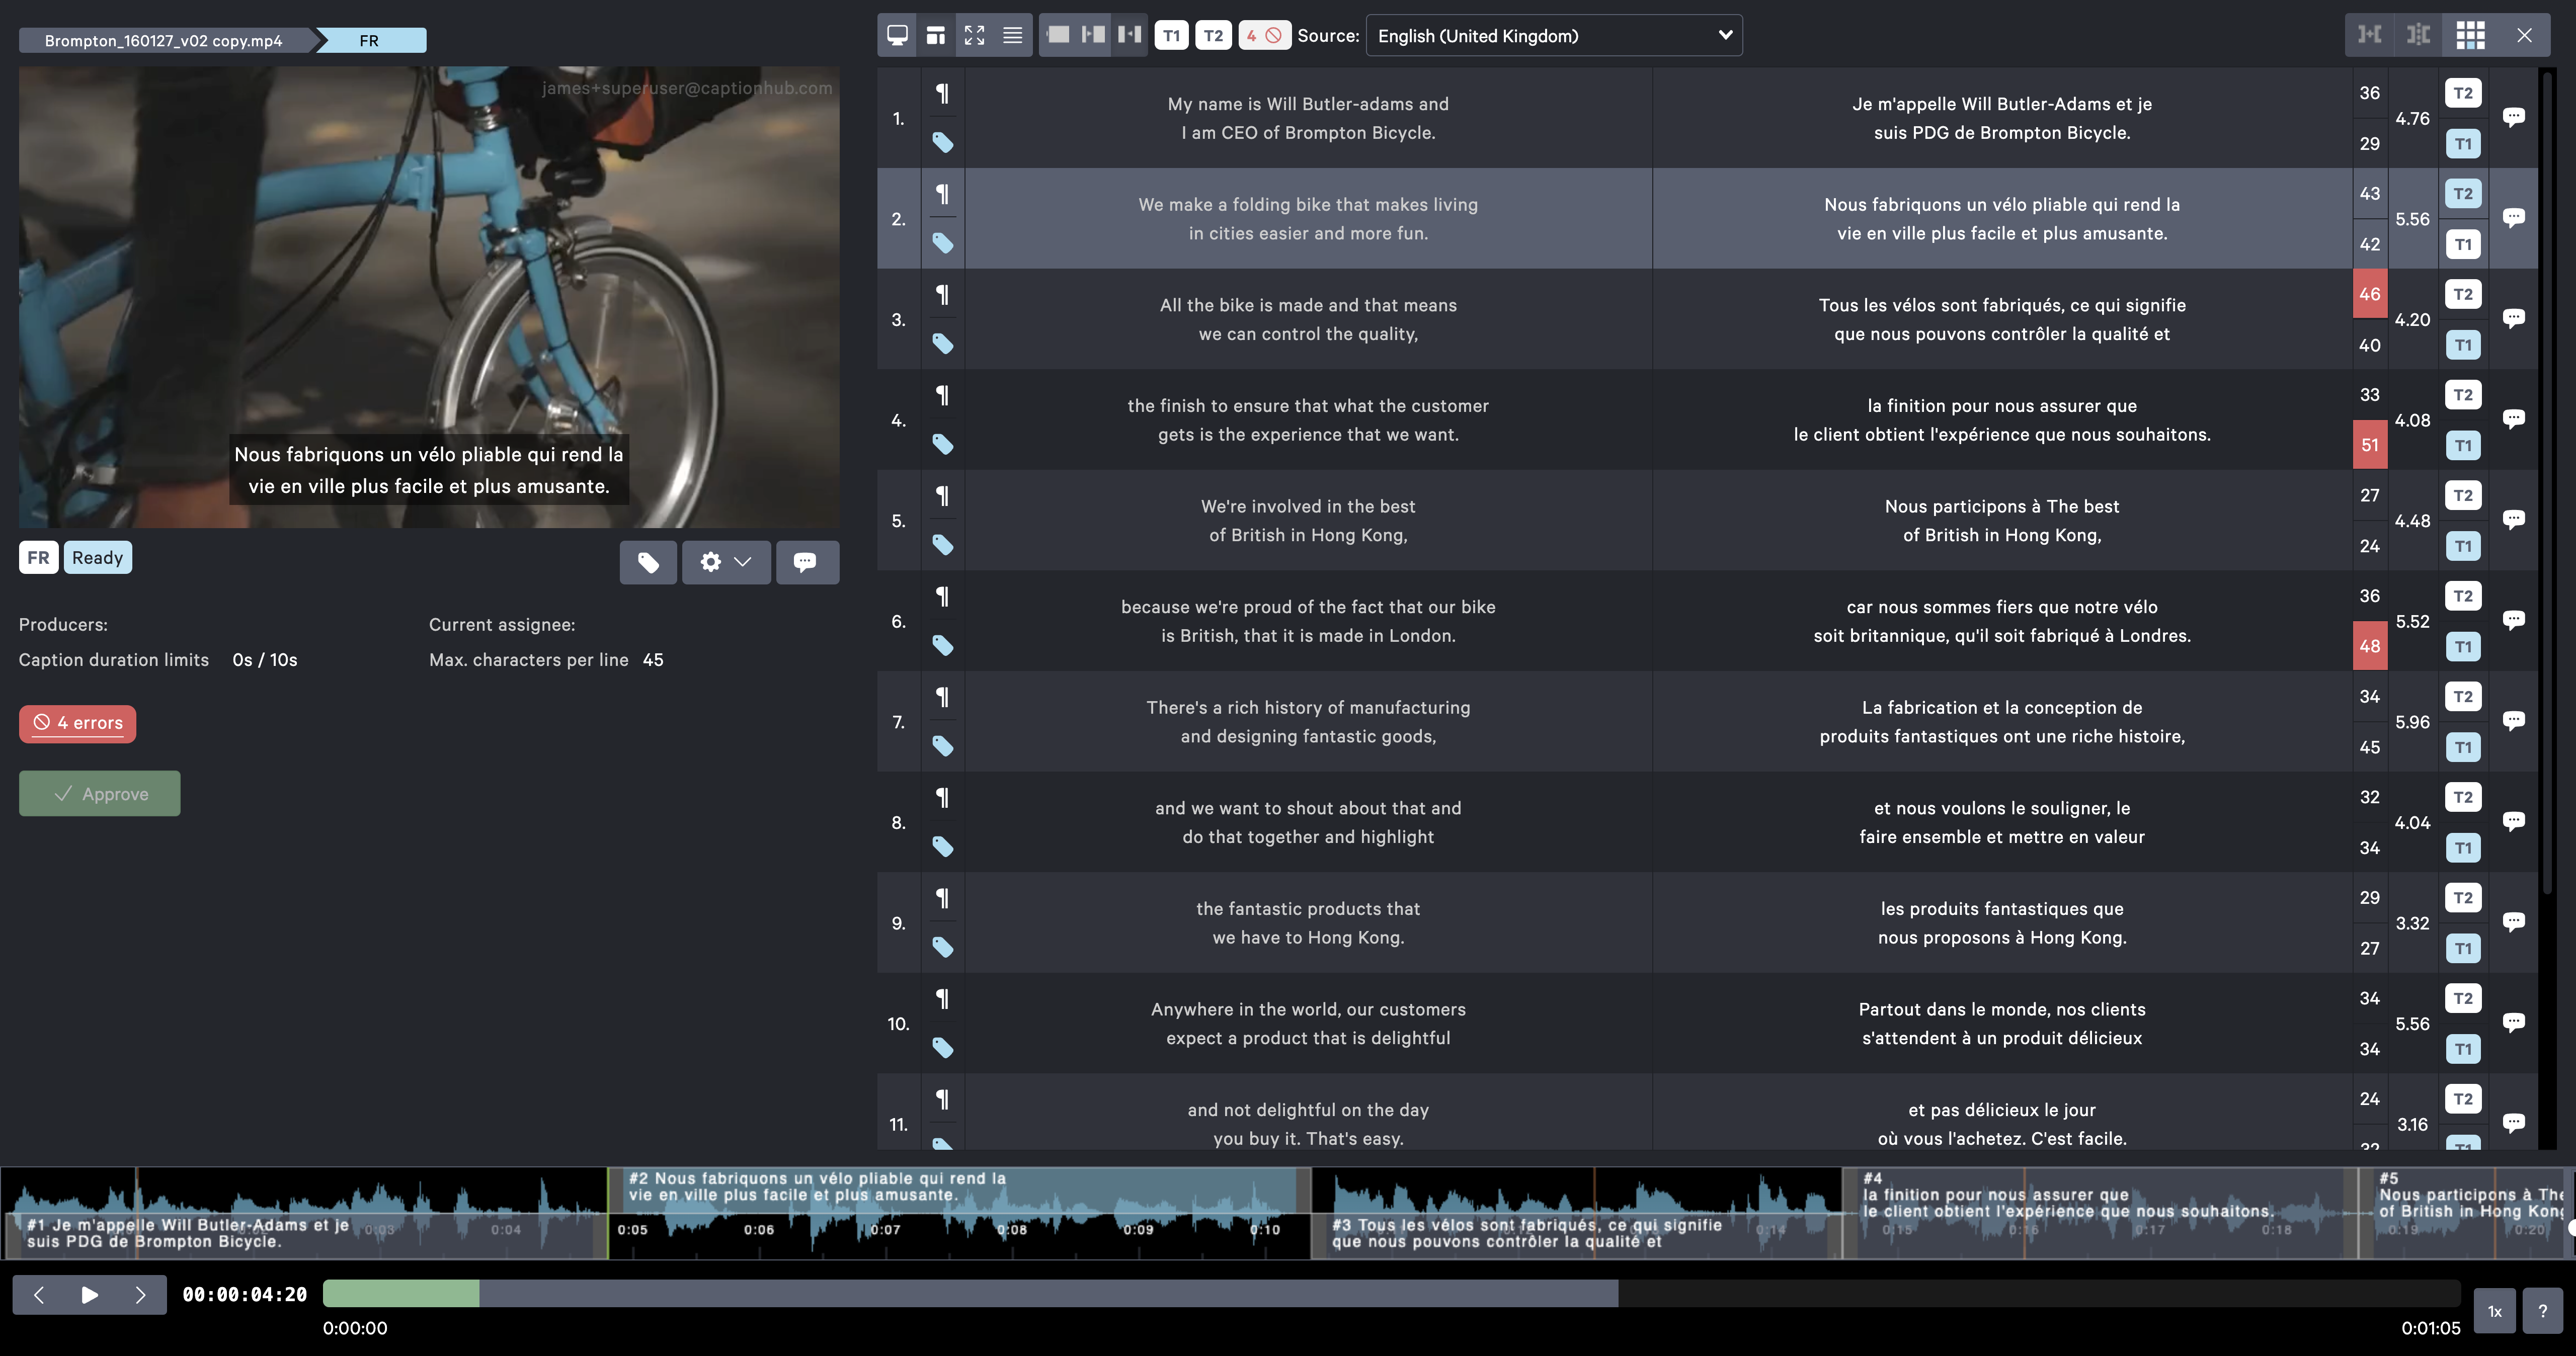Open the grid view icon
The image size is (2576, 1356).
pos(2470,35)
